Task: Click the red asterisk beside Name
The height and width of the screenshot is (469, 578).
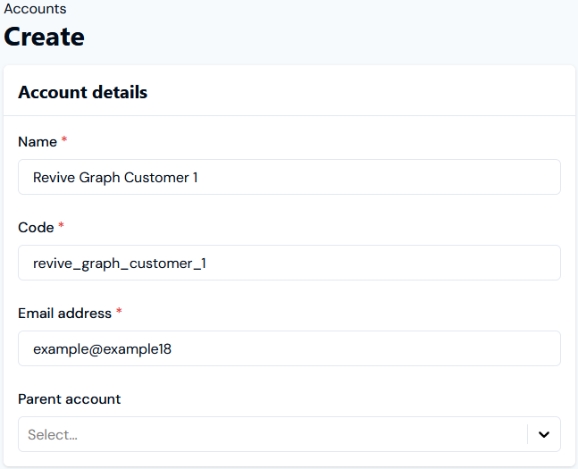Action: (64, 139)
